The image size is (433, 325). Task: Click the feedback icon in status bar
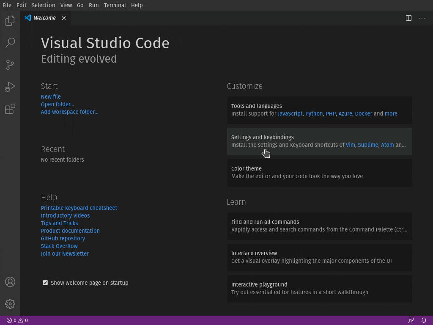point(411,320)
